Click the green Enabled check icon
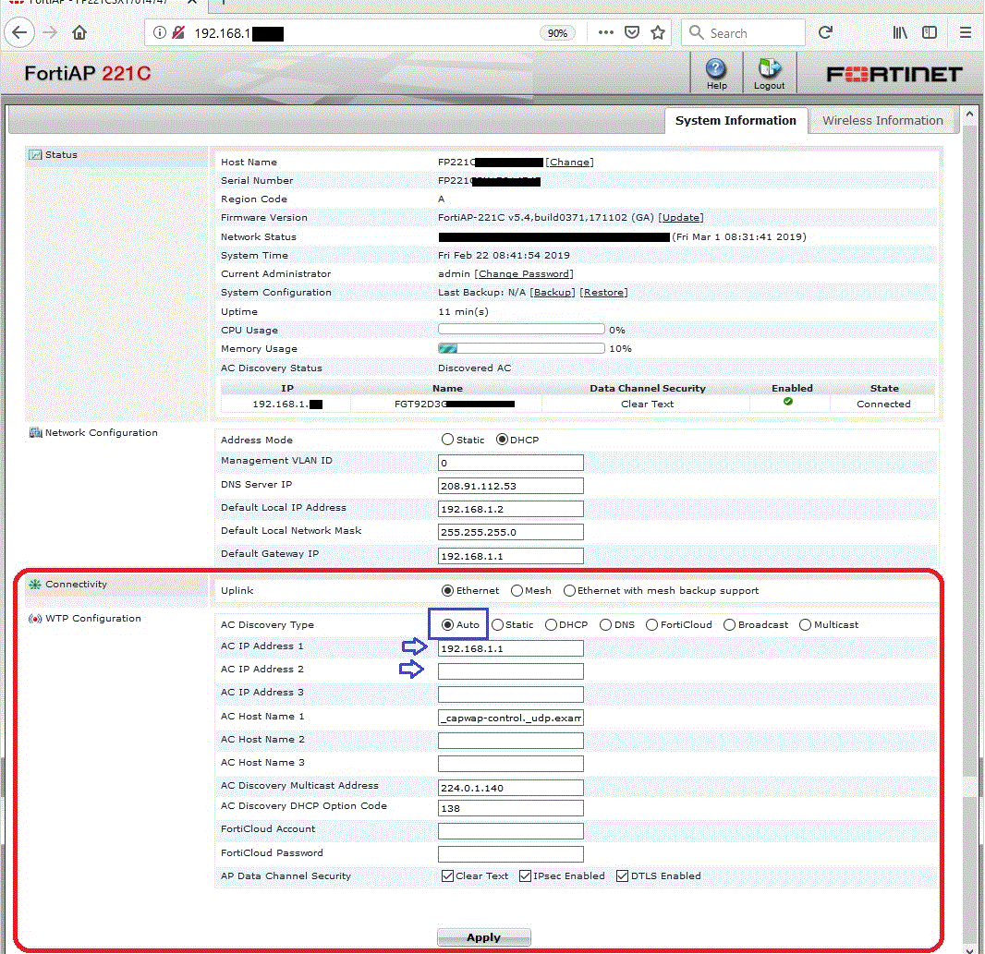Screen dimensions: 985x954 click(788, 402)
